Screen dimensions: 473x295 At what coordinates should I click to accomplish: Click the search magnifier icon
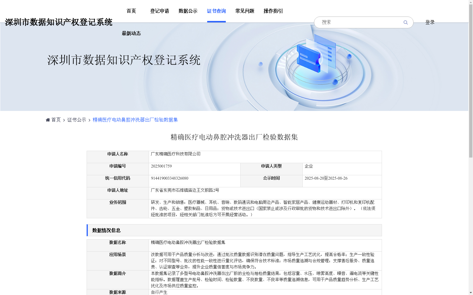tap(406, 22)
